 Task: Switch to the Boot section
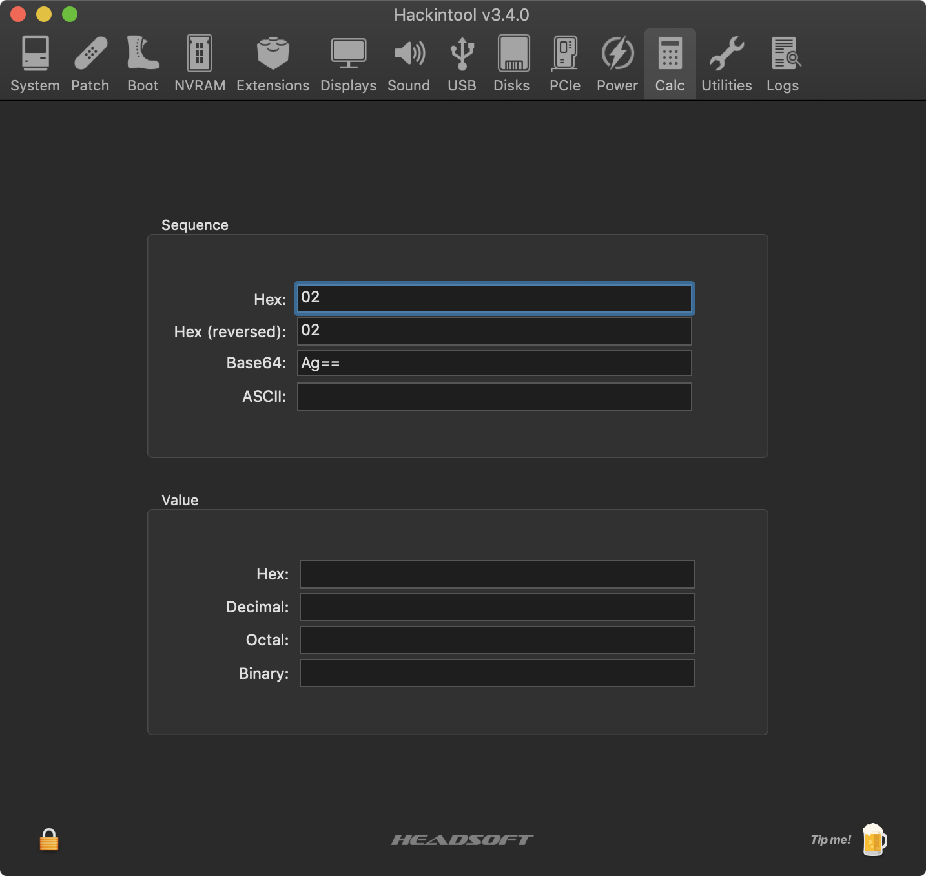click(x=143, y=64)
